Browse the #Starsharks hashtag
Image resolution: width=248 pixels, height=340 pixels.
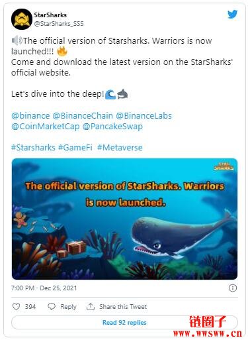coord(33,147)
